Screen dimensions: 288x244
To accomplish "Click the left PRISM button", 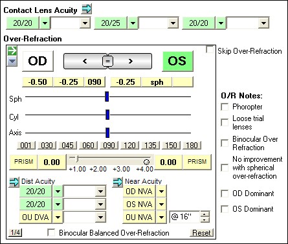I will coord(23,162).
